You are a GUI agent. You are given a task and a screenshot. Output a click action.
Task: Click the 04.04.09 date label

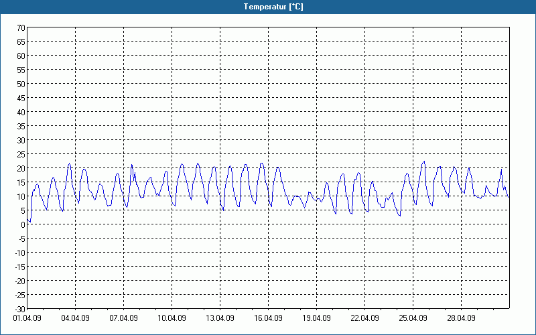click(x=76, y=318)
